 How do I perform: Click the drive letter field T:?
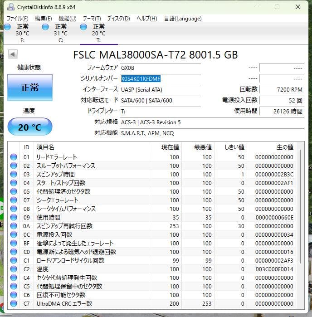161,112
